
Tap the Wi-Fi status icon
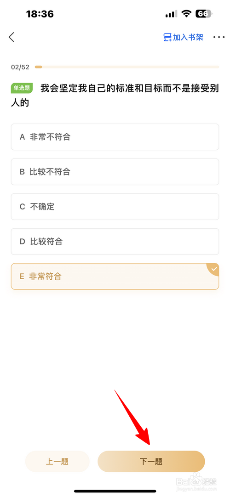(186, 14)
